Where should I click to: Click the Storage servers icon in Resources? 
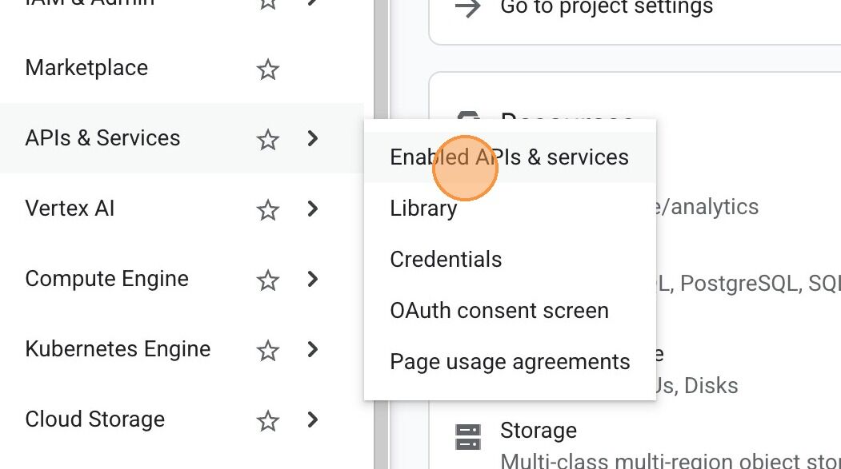469,436
